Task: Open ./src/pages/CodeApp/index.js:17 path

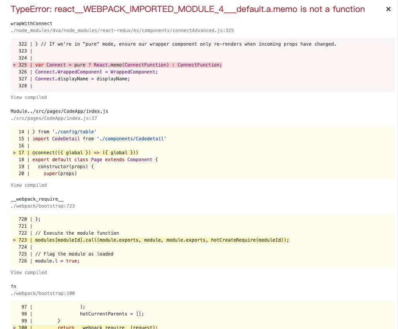Action: [x=54, y=118]
